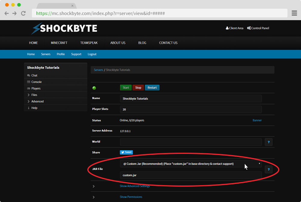Reload the page with refresh icon
301x202 pixels.
(23, 13)
